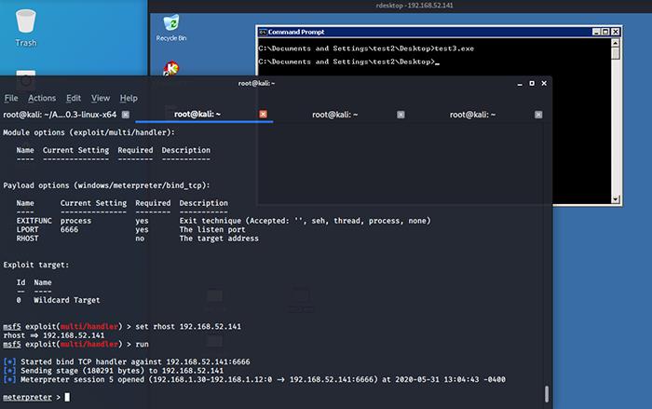Switch to the fourth root@kali: ~ tab
652x409 pixels.
pos(472,115)
